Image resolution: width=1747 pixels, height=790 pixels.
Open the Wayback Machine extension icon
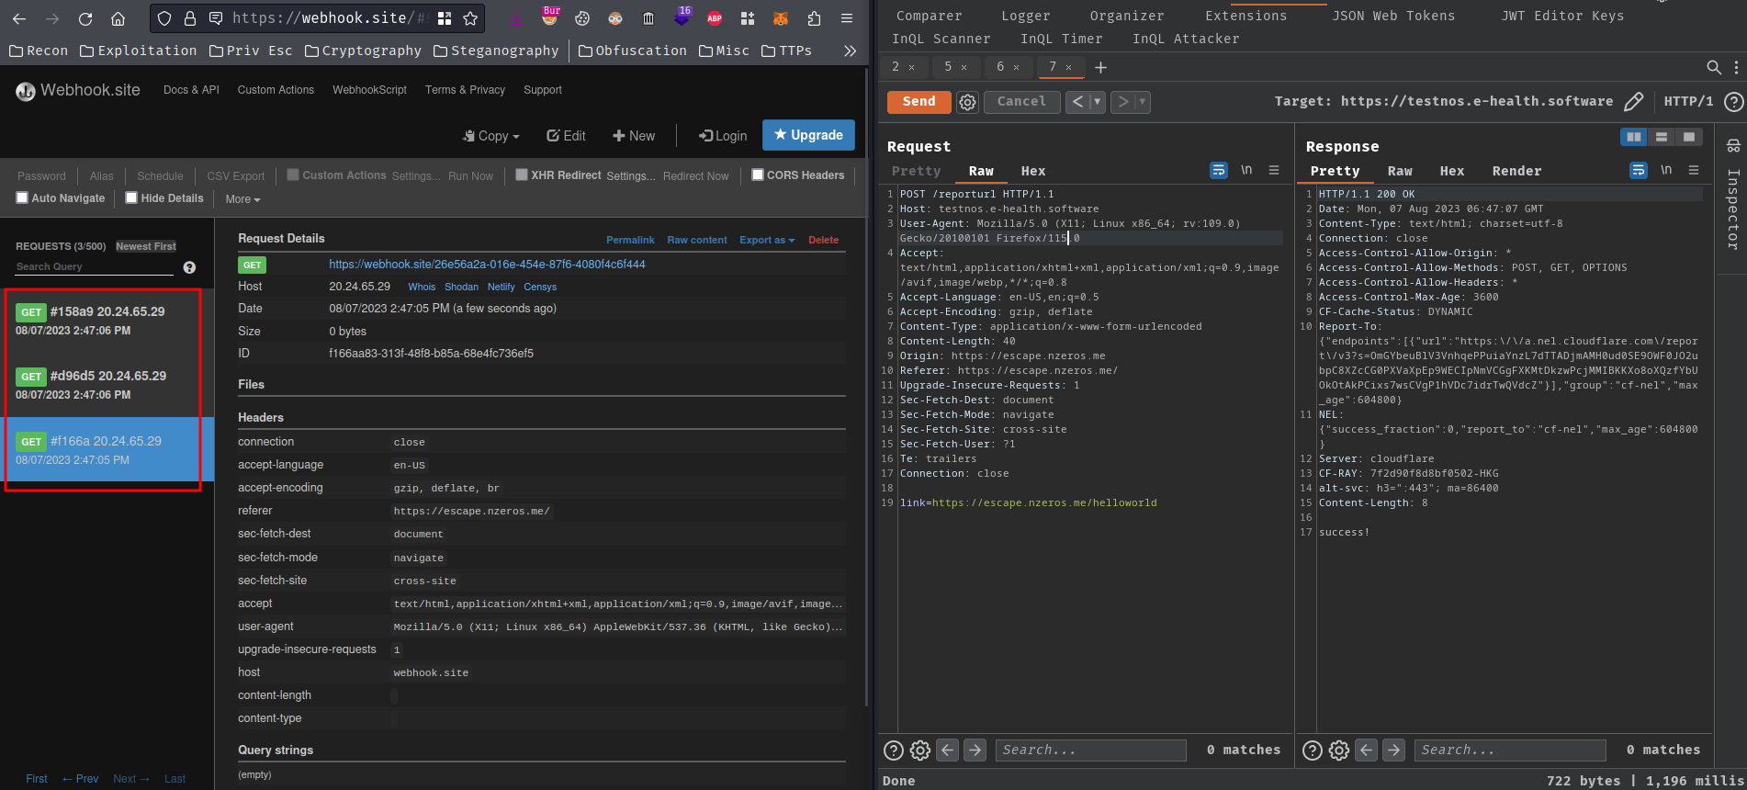click(x=648, y=18)
